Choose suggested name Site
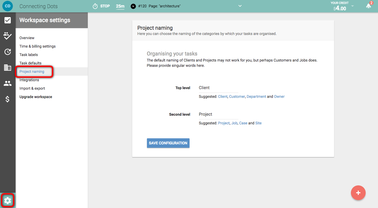Viewport: 378px width, 208px height. [258, 123]
